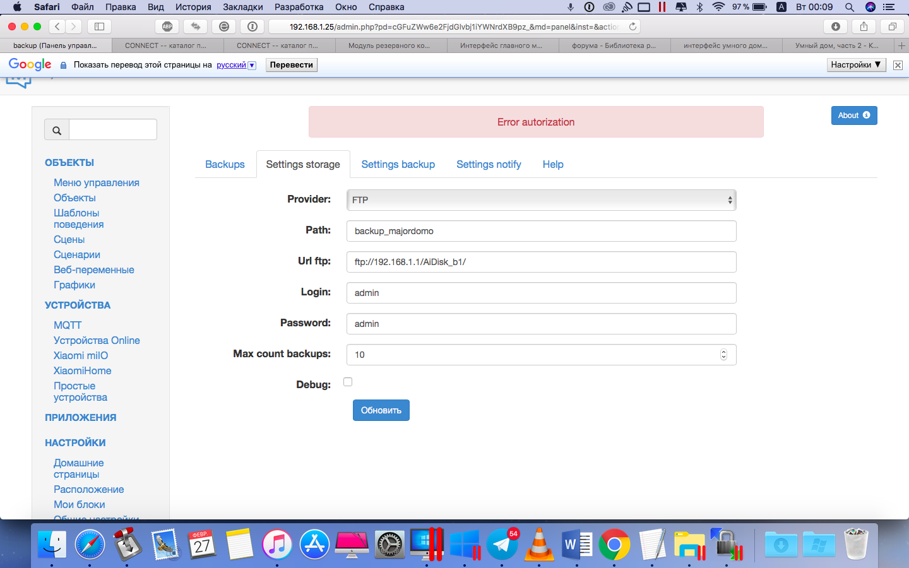Expand the Настройки dropdown in translate bar

tap(855, 65)
